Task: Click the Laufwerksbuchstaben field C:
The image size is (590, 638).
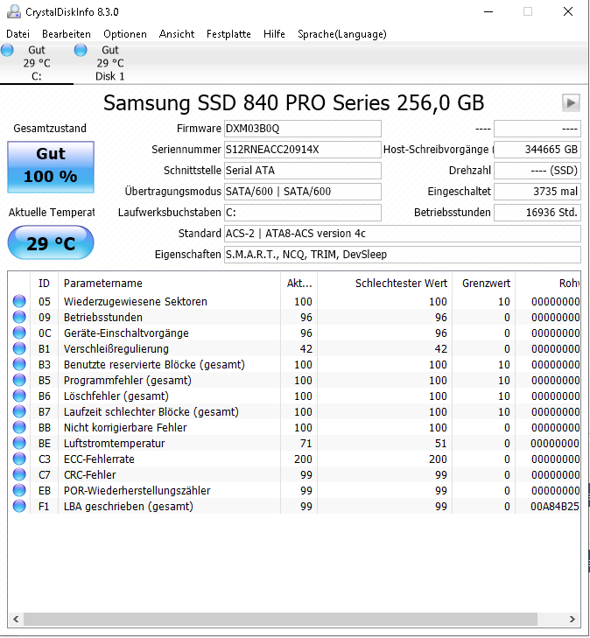Action: tap(302, 213)
